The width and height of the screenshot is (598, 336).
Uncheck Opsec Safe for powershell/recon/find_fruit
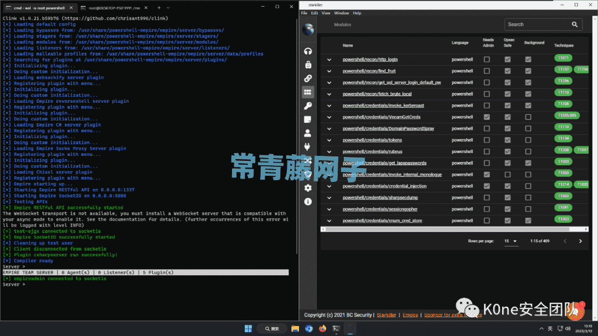507,71
